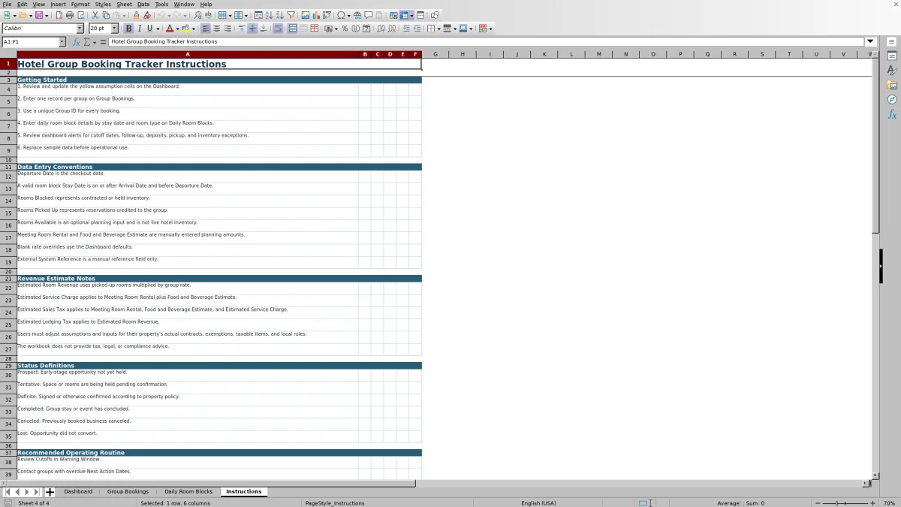901x507 pixels.
Task: Toggle Underline formatting
Action: pos(149,29)
